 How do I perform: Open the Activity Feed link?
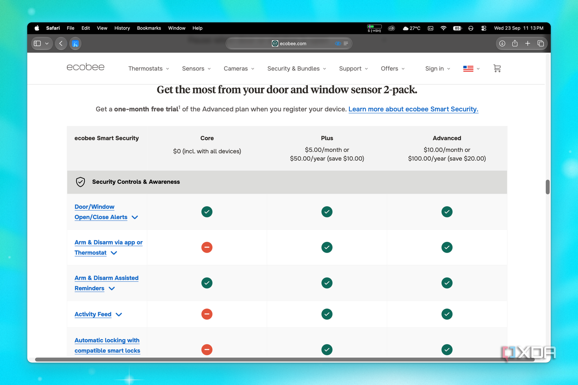[x=93, y=314]
